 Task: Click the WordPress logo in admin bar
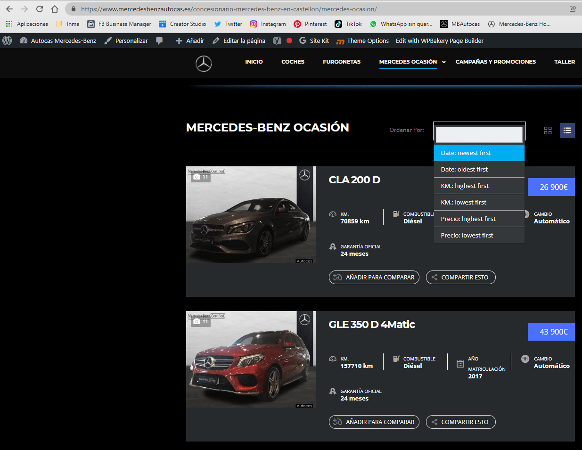click(7, 41)
